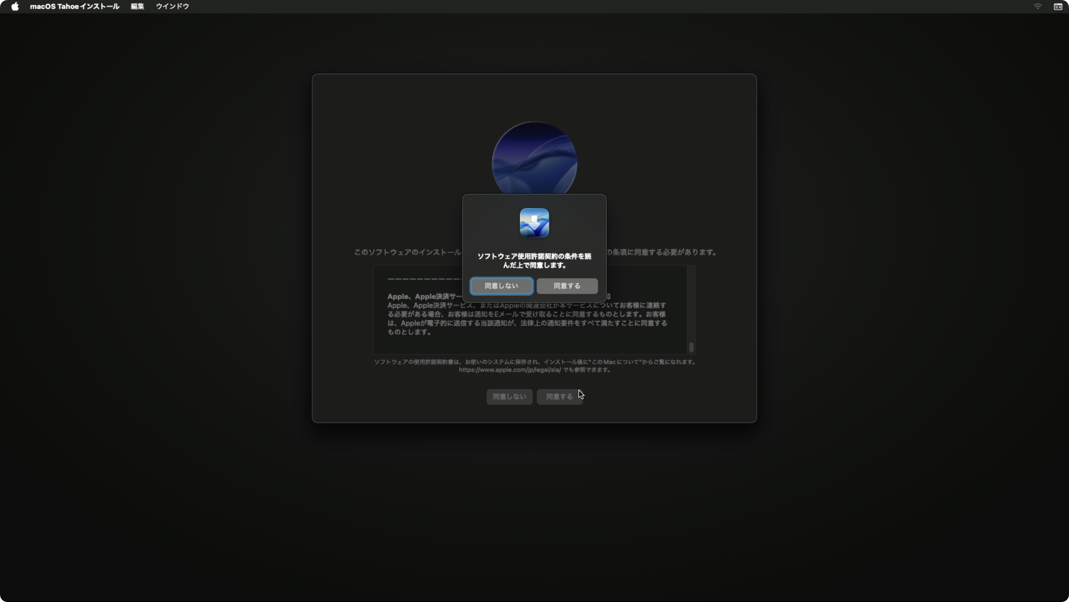Open the macOS Tahoe インストール menu
Screen dimensions: 1069x602
click(75, 7)
